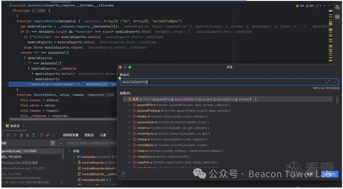Expand the appendFile result node

coord(129,105)
